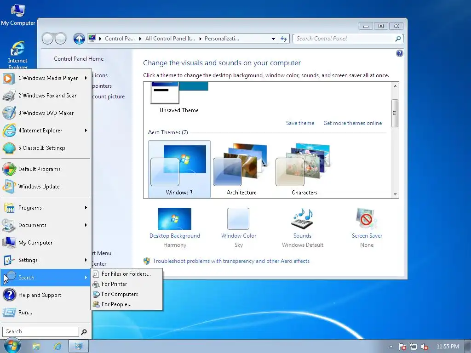Screen dimensions: 471x353
Task: Click the Search item in Start menu
Action: point(46,278)
